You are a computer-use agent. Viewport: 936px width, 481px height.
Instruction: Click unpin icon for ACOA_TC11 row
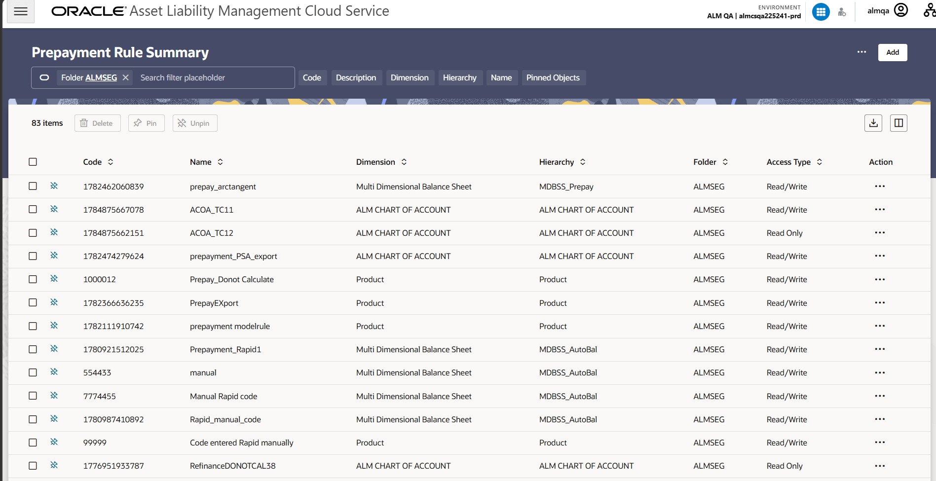pyautogui.click(x=54, y=209)
